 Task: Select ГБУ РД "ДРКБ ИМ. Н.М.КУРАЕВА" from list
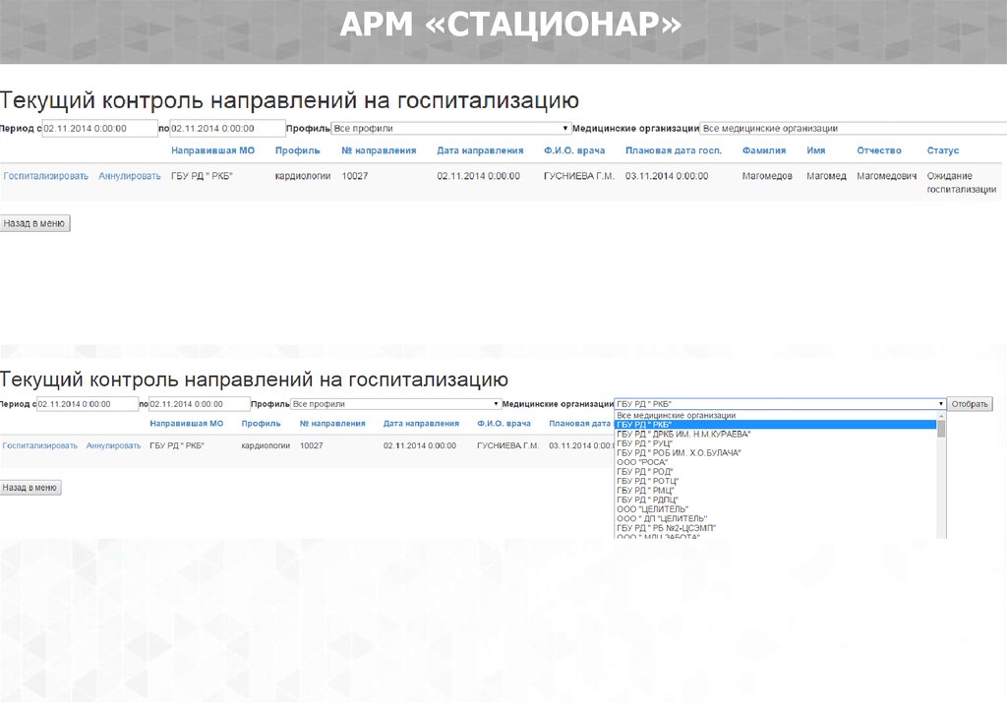pyautogui.click(x=683, y=434)
